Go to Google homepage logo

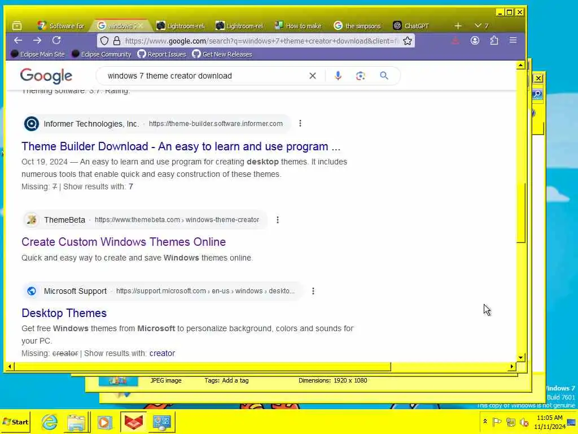click(x=46, y=76)
